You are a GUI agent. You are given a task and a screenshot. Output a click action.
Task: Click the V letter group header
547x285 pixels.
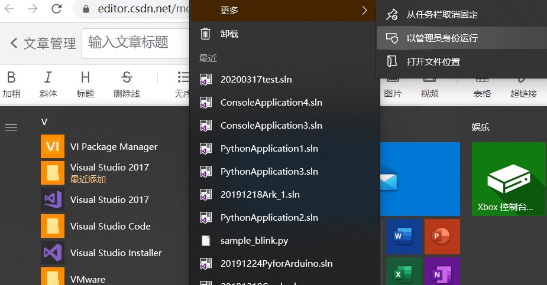pyautogui.click(x=44, y=122)
